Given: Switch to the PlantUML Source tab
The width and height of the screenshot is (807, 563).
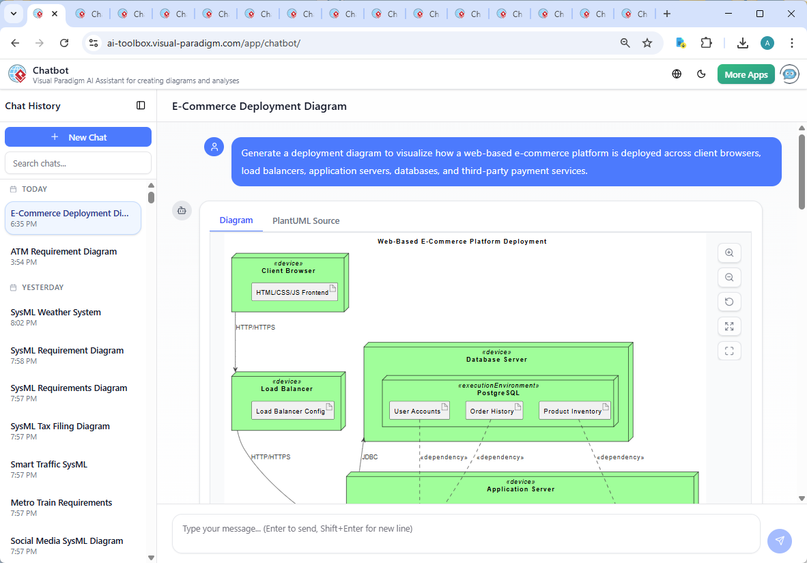Looking at the screenshot, I should tap(306, 220).
